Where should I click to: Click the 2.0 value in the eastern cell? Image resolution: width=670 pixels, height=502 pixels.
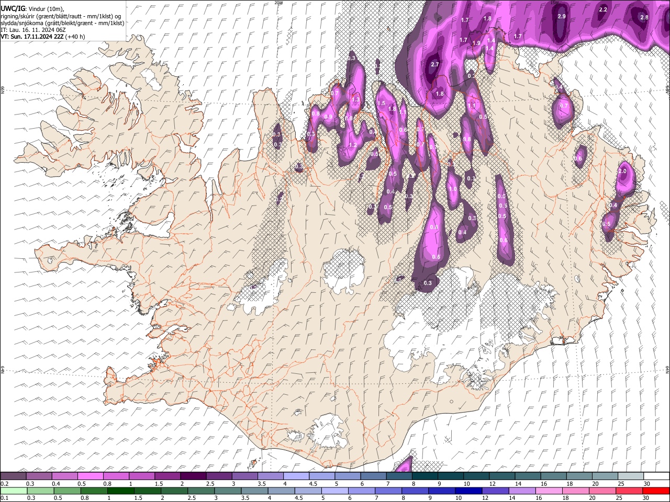(x=623, y=172)
